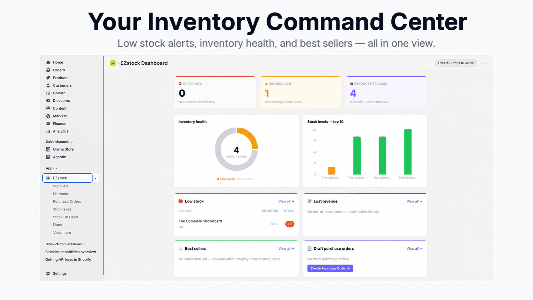Open Purchase Orders in the sidebar
533x300 pixels.
point(67,201)
